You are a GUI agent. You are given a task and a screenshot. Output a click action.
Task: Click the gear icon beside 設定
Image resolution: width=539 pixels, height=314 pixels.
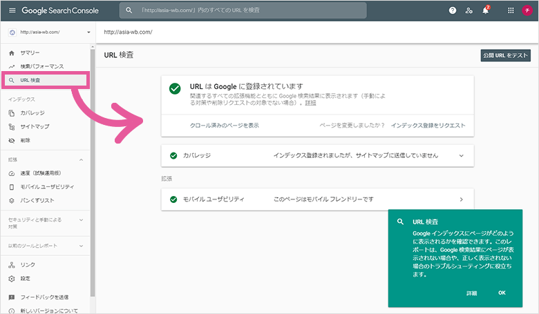[x=12, y=279]
